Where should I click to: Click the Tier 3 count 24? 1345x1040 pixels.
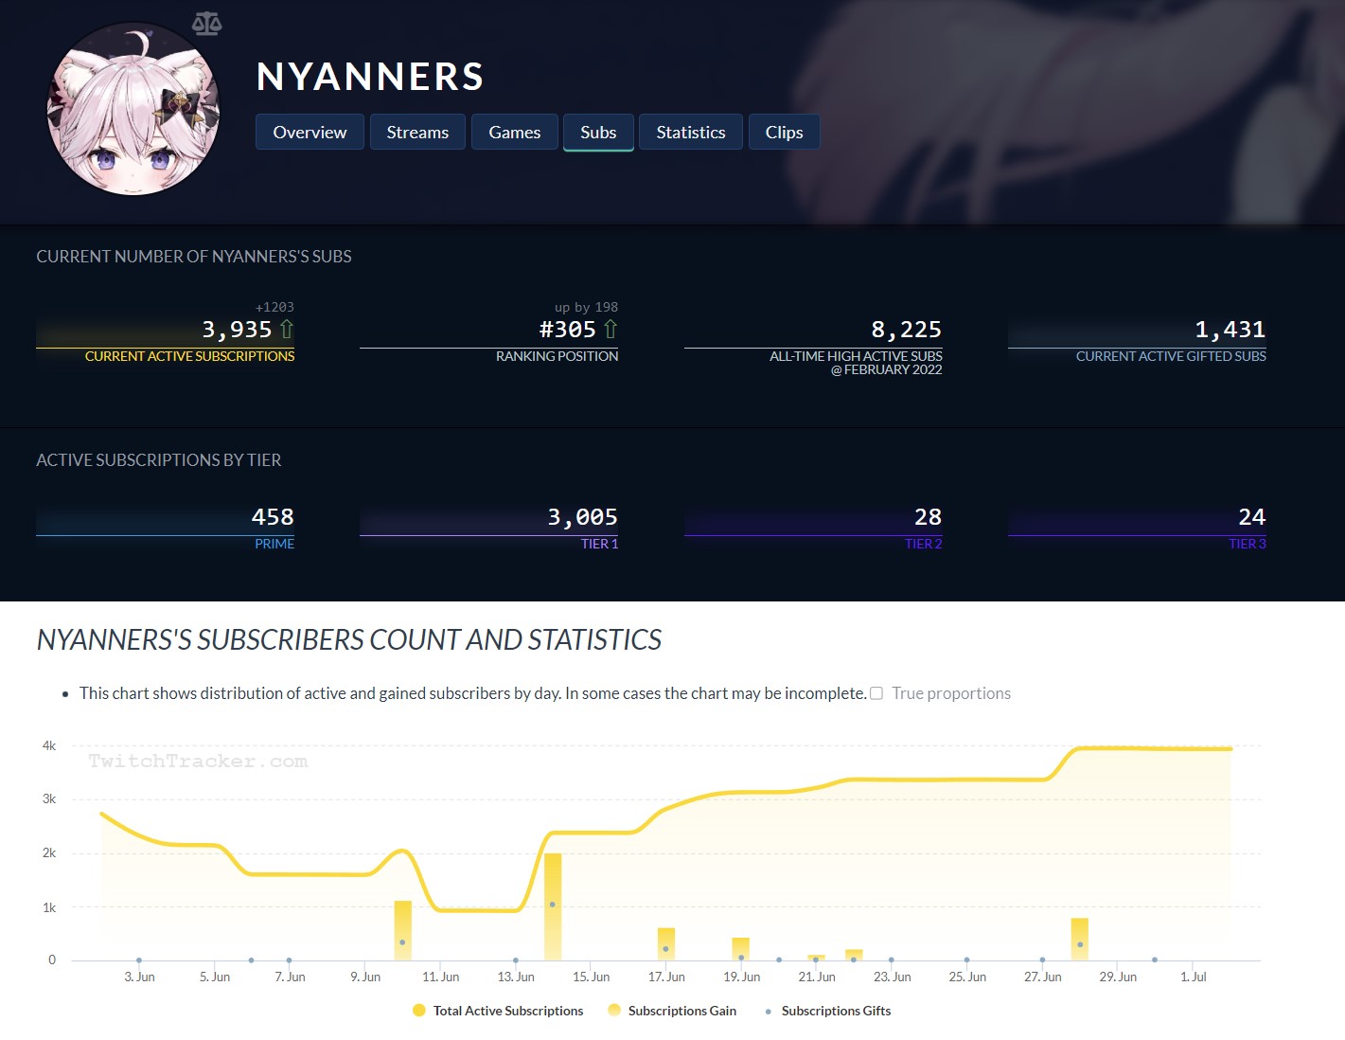[x=1252, y=517]
